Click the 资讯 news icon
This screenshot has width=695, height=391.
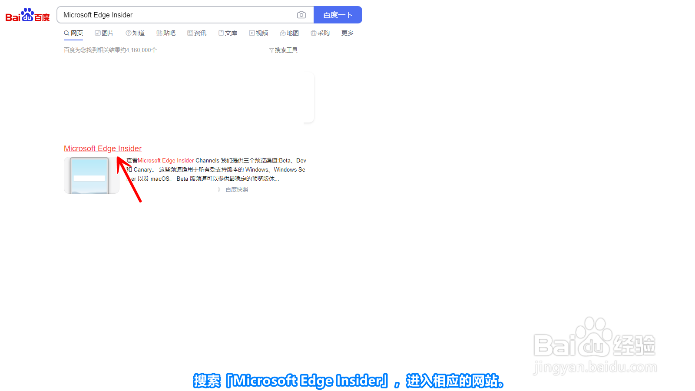[x=190, y=33]
